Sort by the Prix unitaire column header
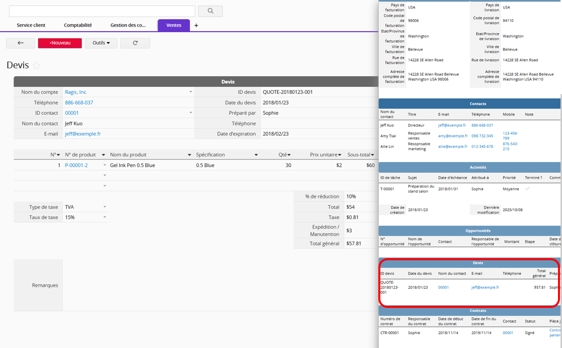The width and height of the screenshot is (562, 348). 325,155
